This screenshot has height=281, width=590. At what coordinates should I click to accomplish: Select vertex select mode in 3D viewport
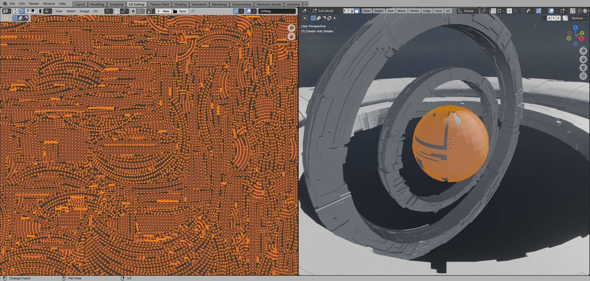pyautogui.click(x=346, y=11)
